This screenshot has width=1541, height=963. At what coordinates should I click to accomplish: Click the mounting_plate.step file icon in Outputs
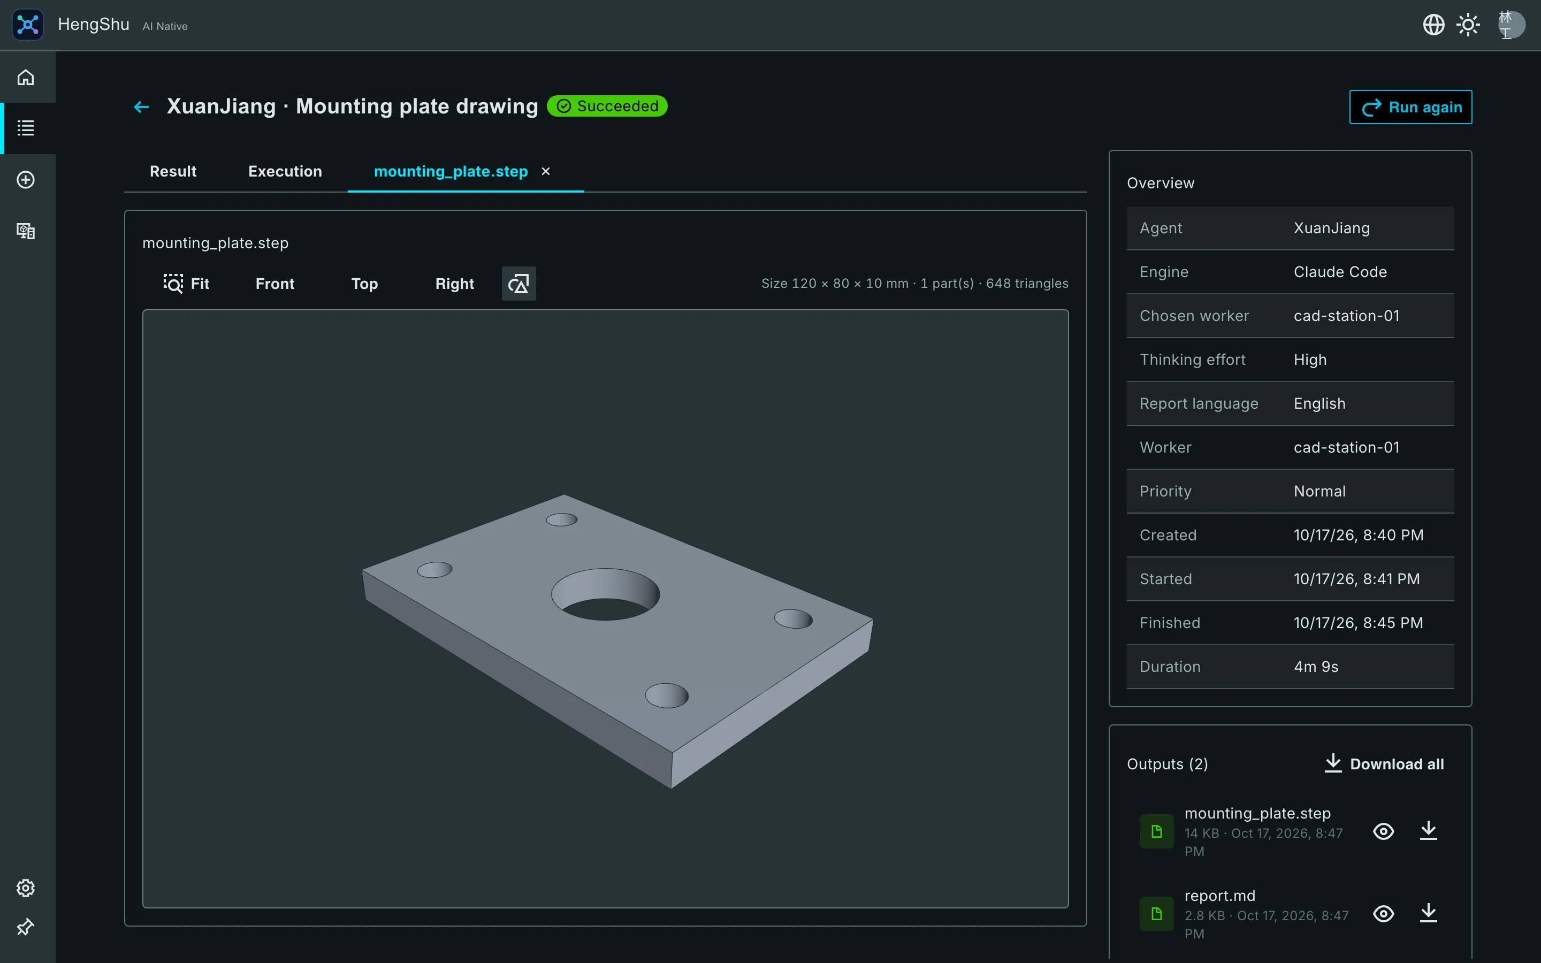[x=1156, y=831]
